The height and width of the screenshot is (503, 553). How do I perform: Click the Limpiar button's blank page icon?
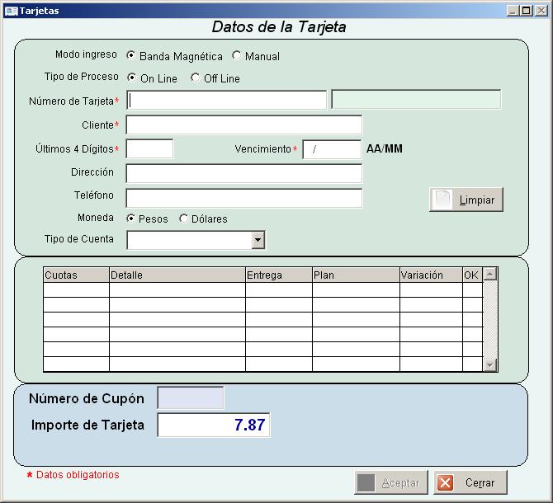pos(444,200)
